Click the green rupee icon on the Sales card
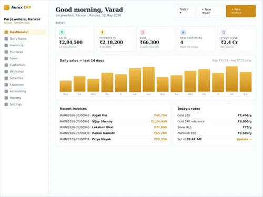263x197 pixels. pyautogui.click(x=62, y=32)
